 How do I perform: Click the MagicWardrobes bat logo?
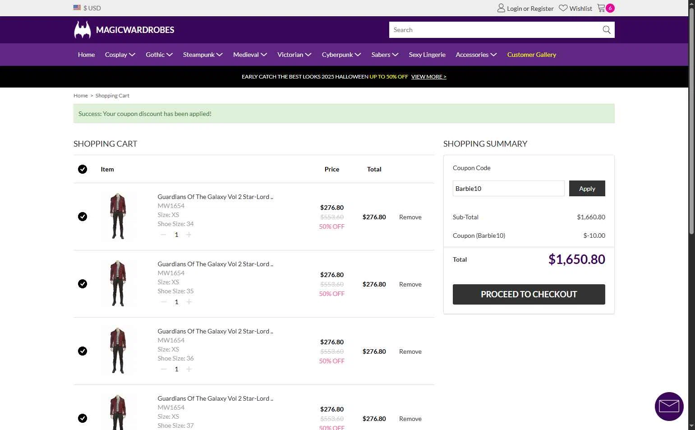pyautogui.click(x=83, y=30)
